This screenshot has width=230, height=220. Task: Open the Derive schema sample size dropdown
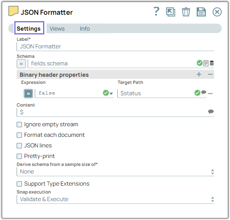(x=115, y=172)
